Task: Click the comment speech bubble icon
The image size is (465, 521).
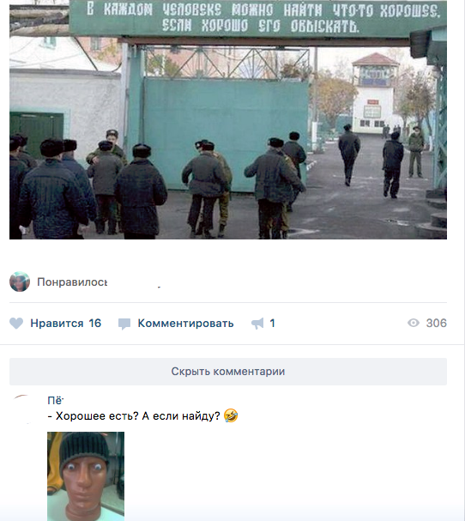Action: 124,324
